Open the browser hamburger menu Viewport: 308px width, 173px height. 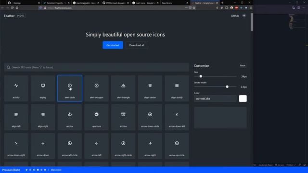click(x=251, y=8)
